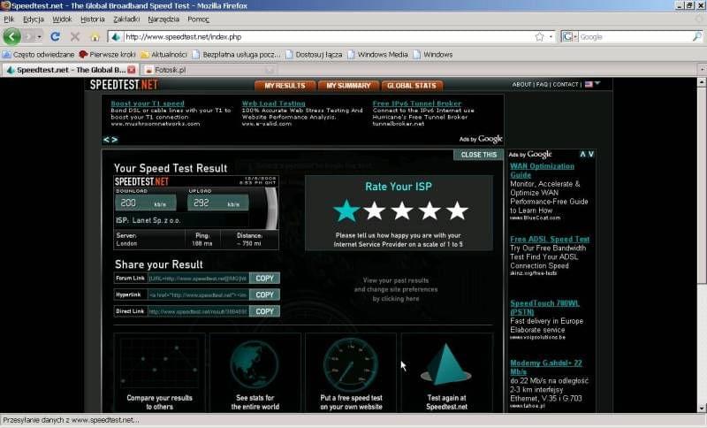The width and height of the screenshot is (707, 428).
Task: Click the home icon in the toolbar
Action: pyautogui.click(x=95, y=36)
